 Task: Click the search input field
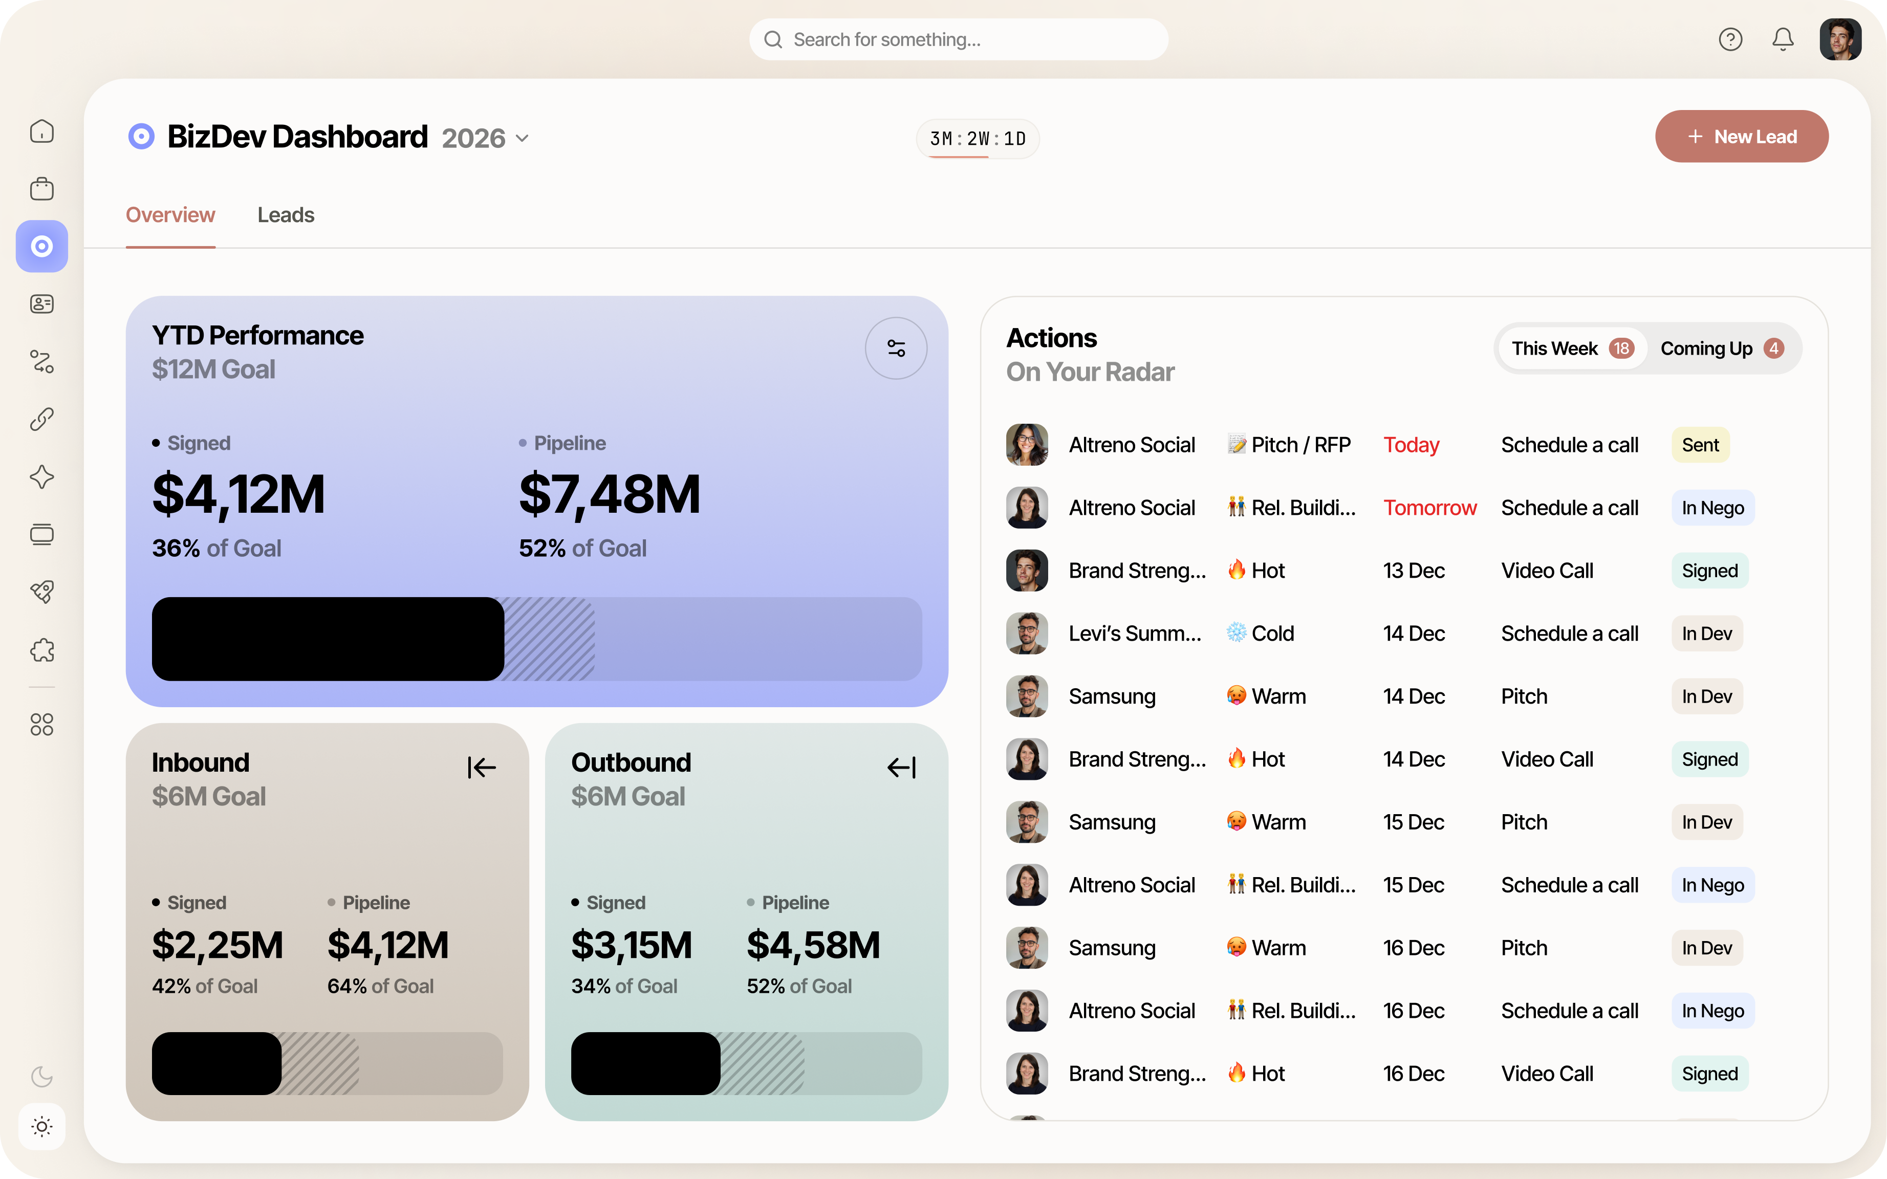point(958,40)
